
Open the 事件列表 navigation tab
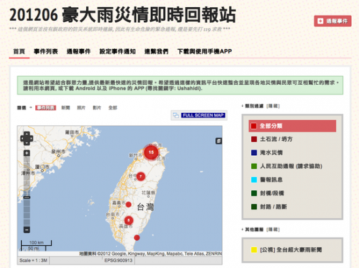46,52
